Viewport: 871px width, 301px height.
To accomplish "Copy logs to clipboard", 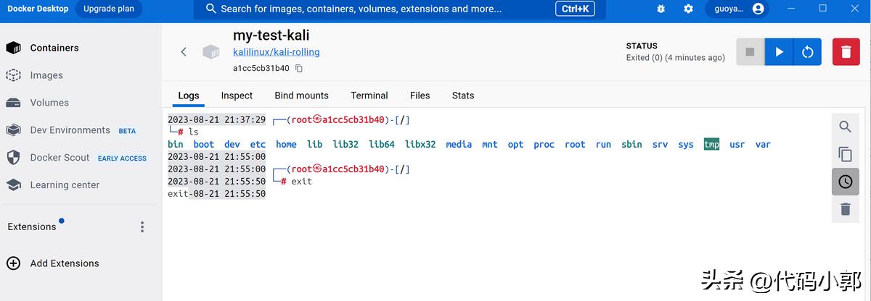I will pos(845,154).
